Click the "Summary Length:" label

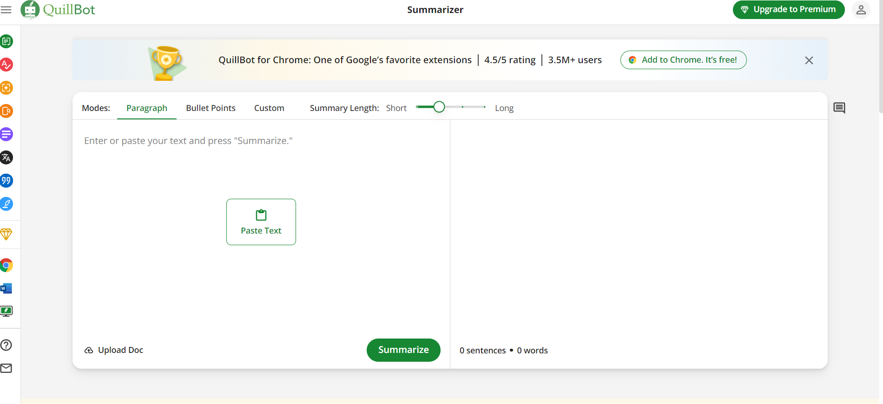(344, 108)
